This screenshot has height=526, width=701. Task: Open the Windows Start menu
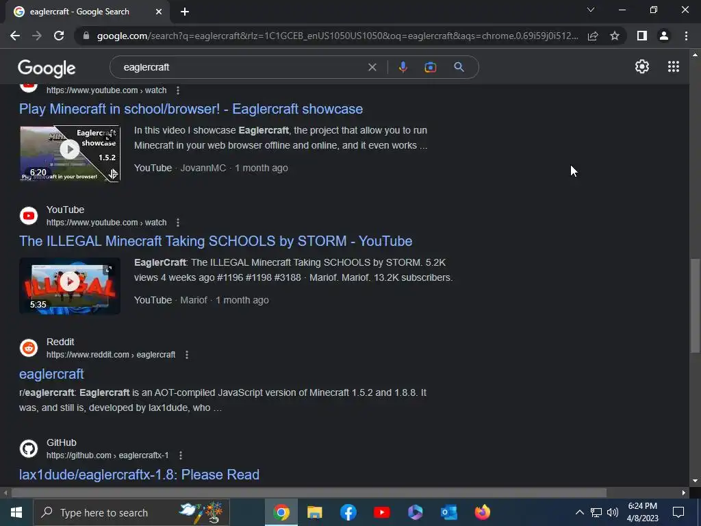(16, 512)
